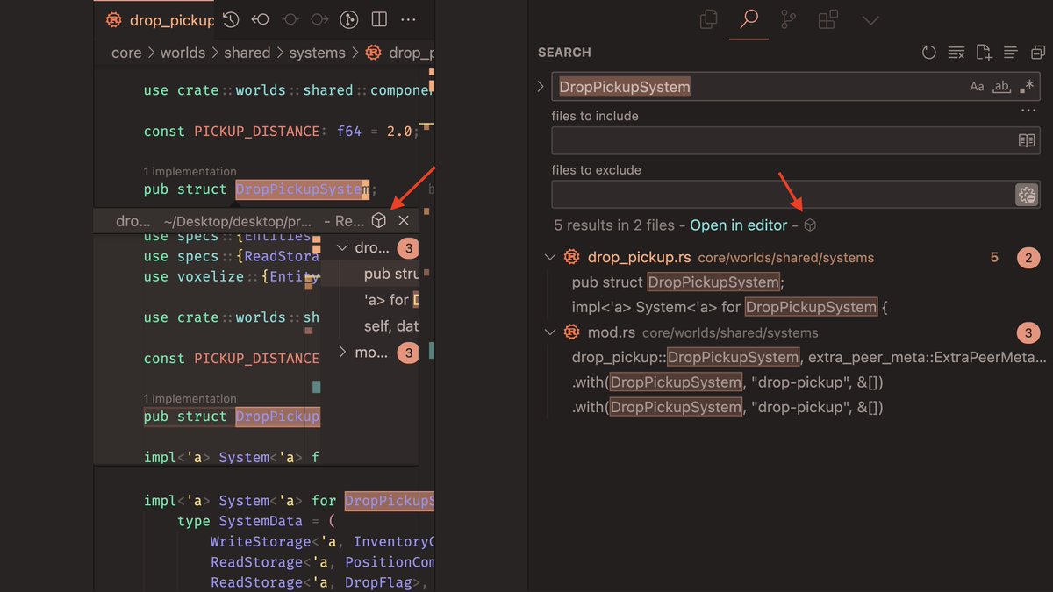Open a new search editor

click(x=984, y=53)
